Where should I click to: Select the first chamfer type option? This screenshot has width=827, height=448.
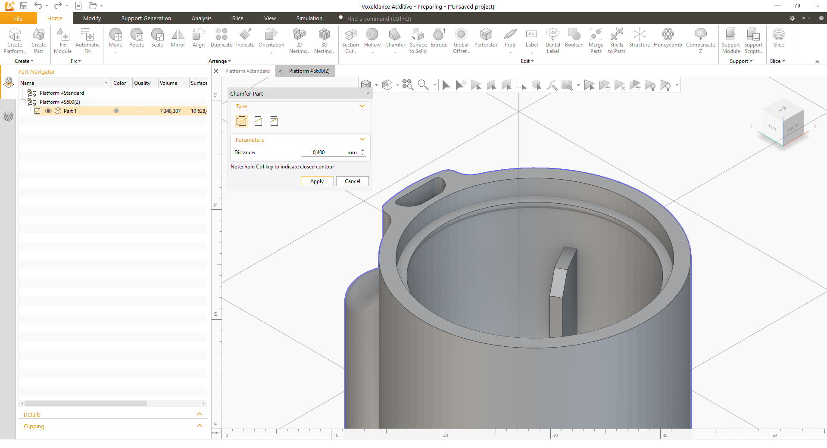pos(242,121)
